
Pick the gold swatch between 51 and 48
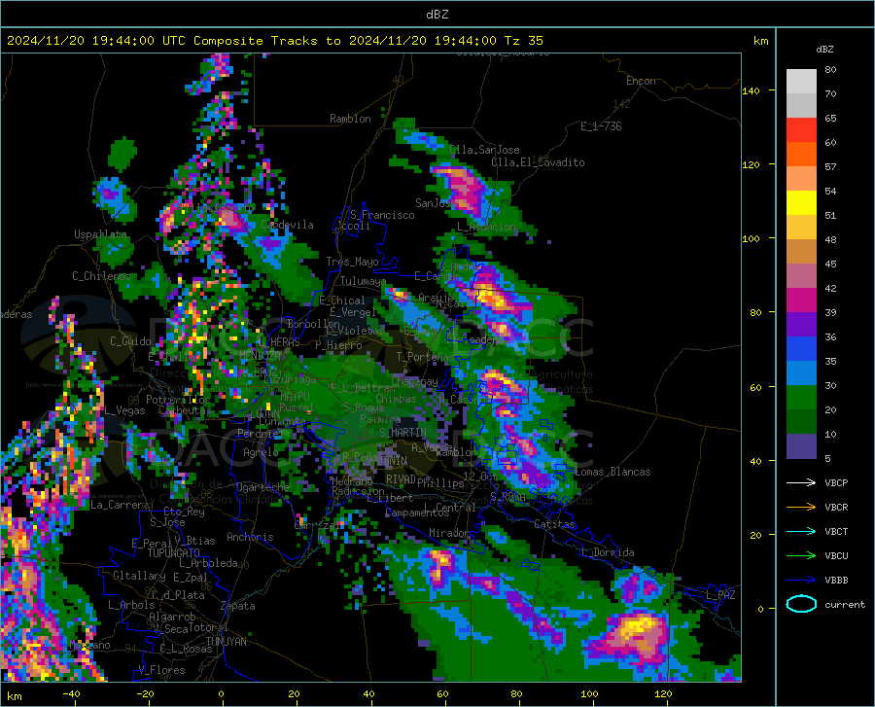tap(801, 228)
